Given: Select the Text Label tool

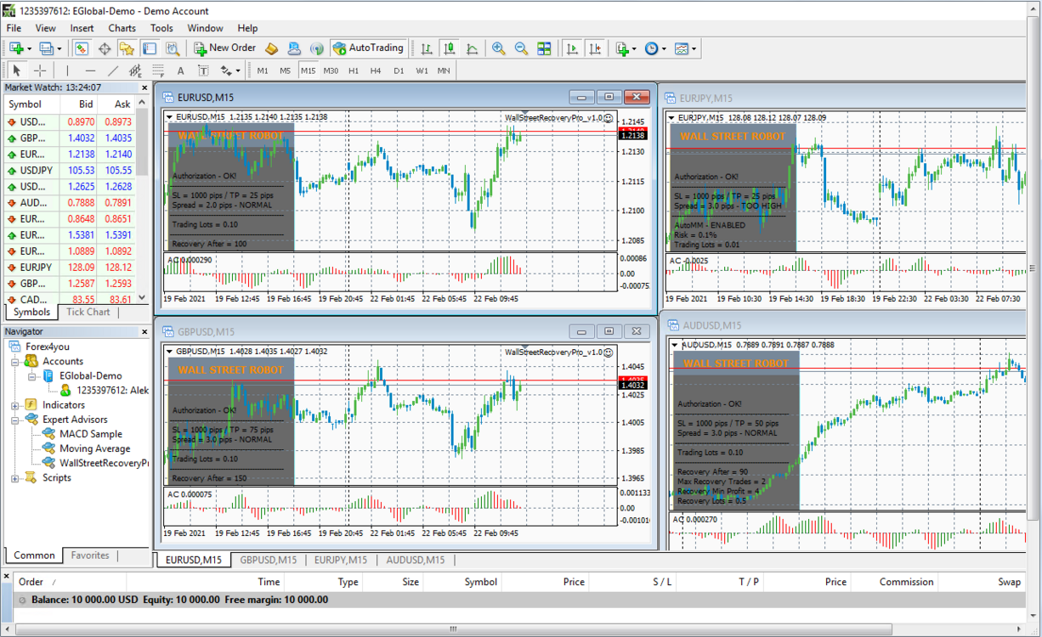Looking at the screenshot, I should click(x=203, y=70).
